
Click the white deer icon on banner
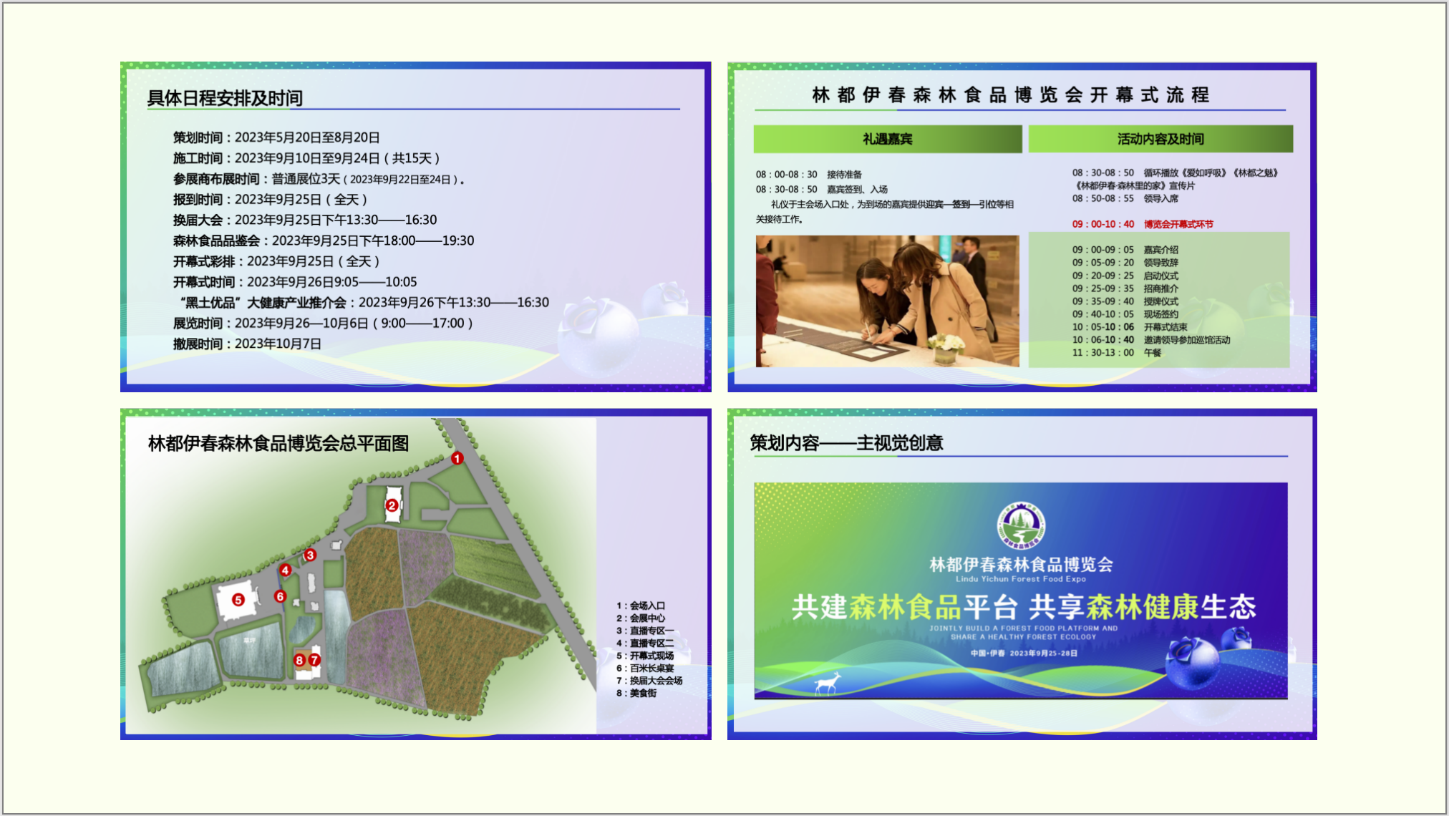(x=828, y=683)
